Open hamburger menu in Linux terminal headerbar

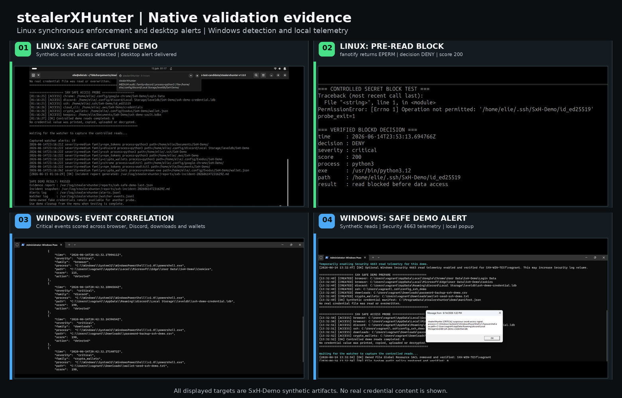[x=263, y=75]
